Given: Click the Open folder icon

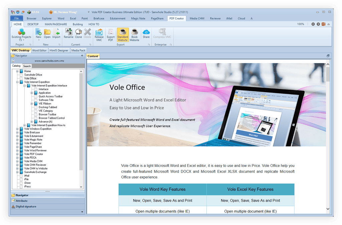Looking at the screenshot, I should point(47,32).
